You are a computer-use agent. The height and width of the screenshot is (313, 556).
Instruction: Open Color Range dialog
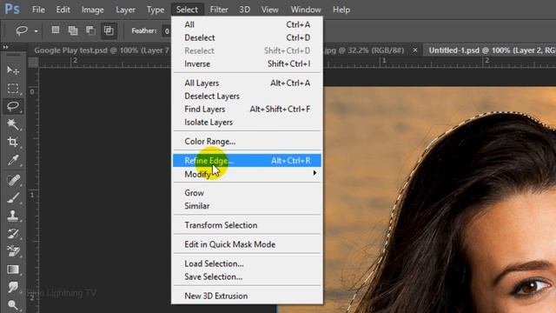coord(247,142)
